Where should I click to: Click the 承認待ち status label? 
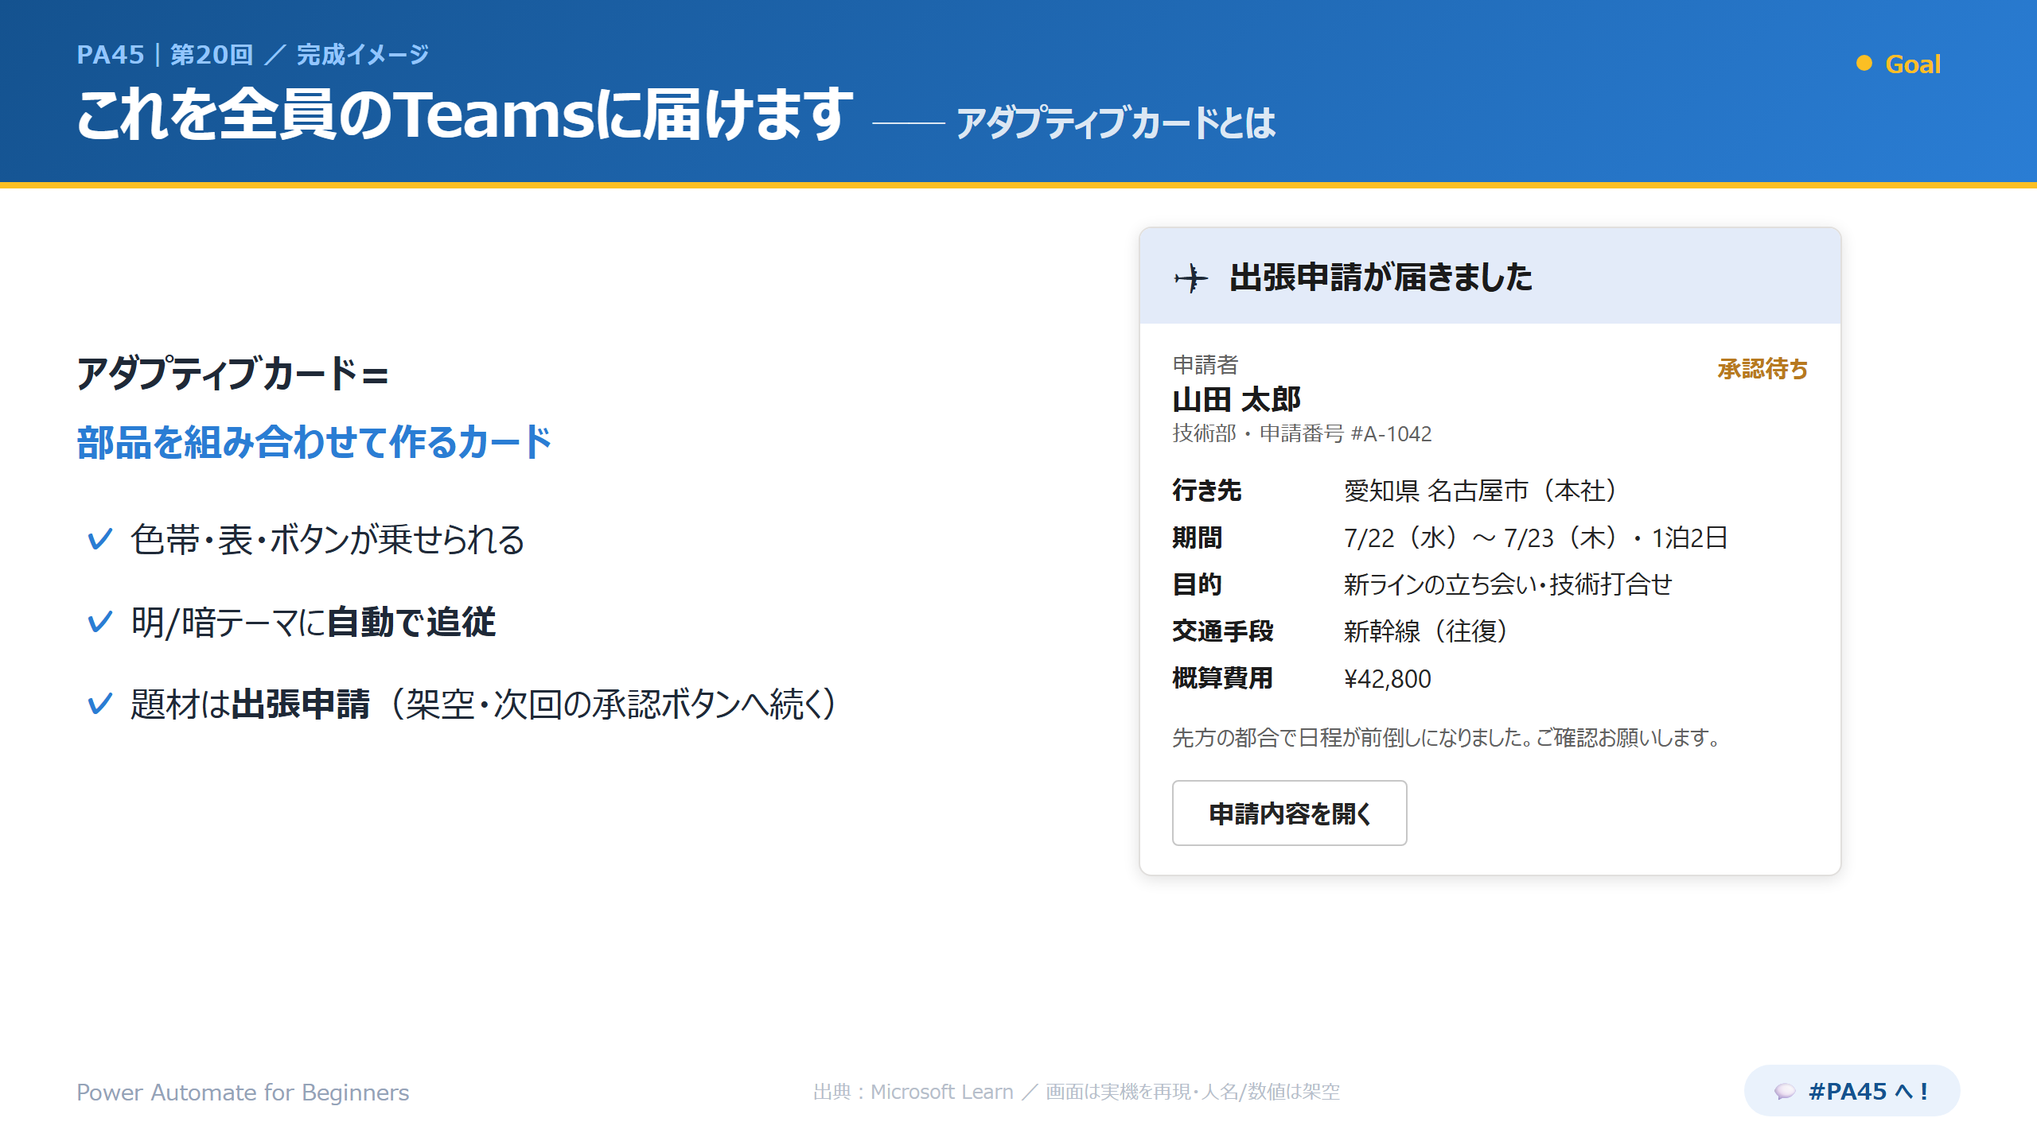[1762, 369]
